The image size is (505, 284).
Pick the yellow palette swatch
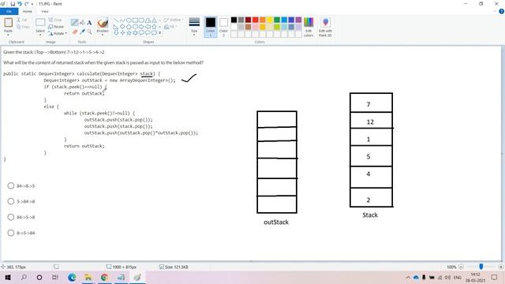point(270,20)
